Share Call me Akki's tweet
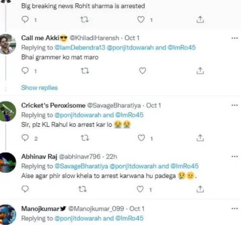Image resolution: width=241 pixels, height=225 pixels. [x=199, y=71]
